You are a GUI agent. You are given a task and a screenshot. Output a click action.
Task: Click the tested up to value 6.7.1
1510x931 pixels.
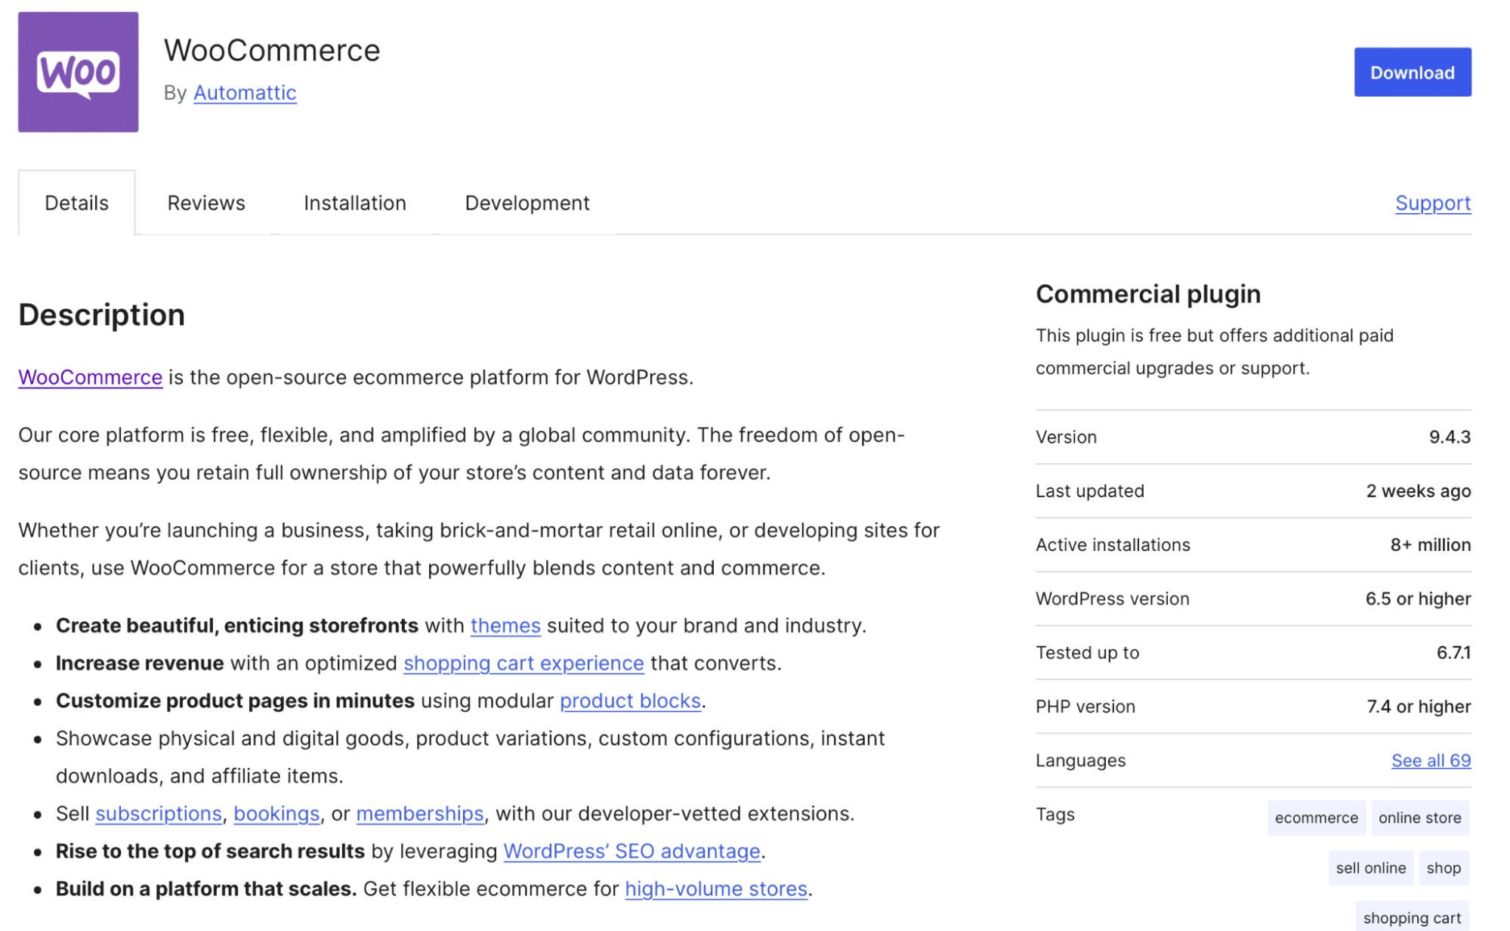click(1453, 652)
